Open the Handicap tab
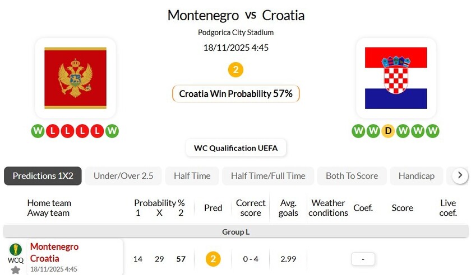This screenshot has width=471, height=275. (x=416, y=176)
